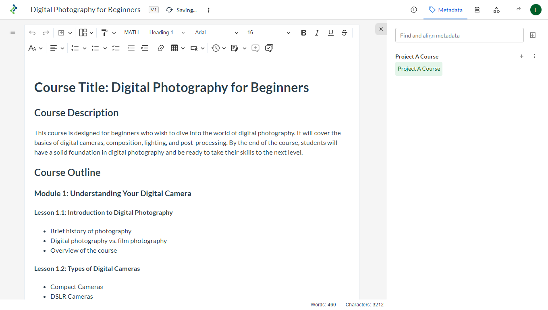This screenshot has width=548, height=310.
Task: Open the Heading 1 style dropdown
Action: (167, 33)
